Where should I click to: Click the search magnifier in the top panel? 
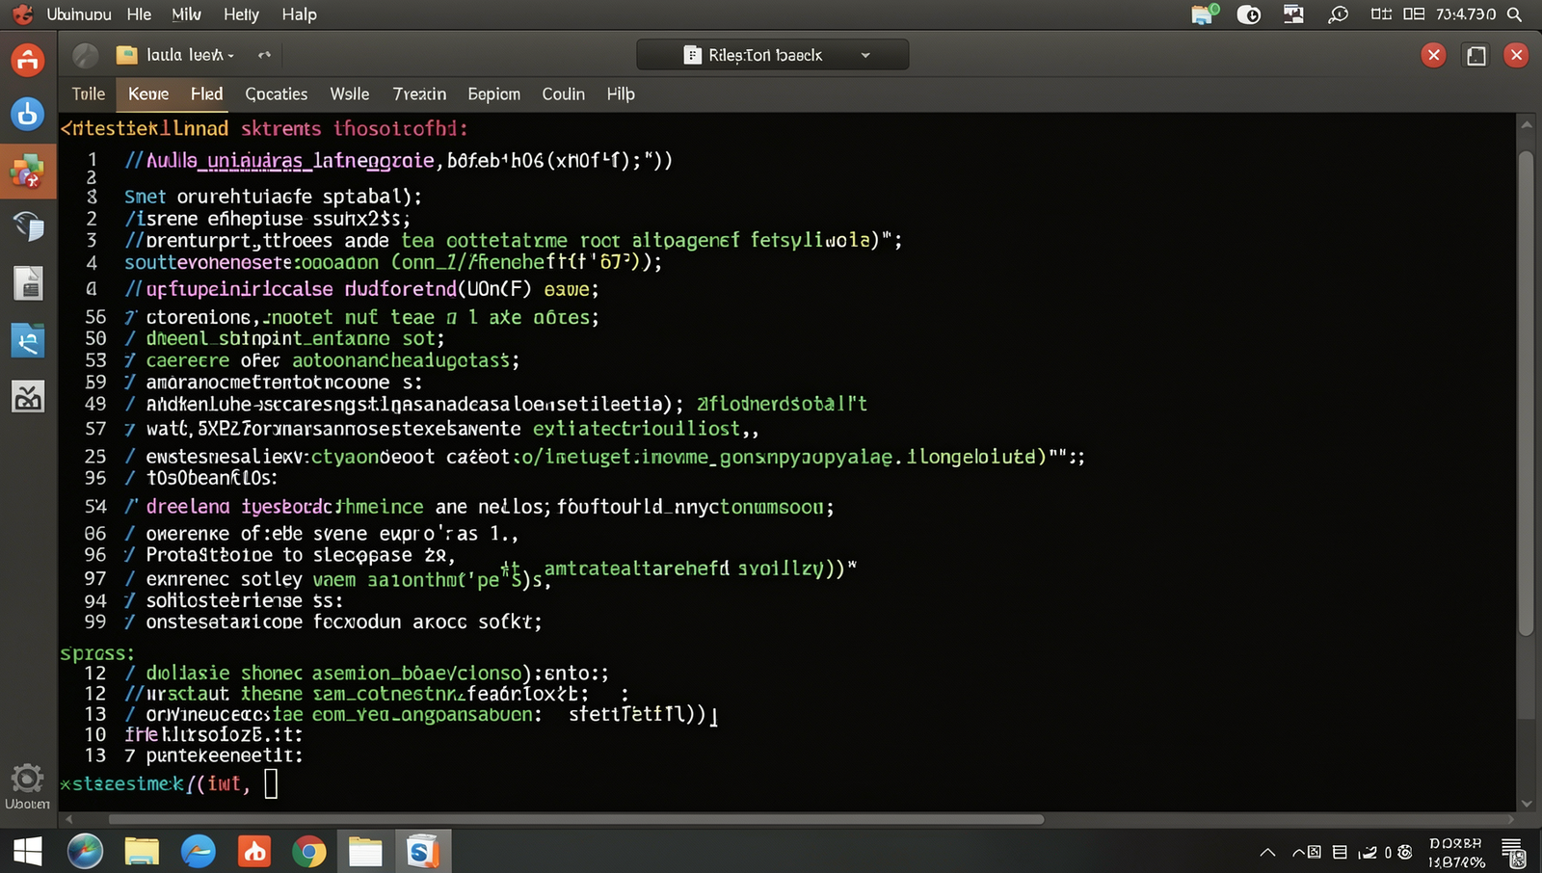[1515, 14]
